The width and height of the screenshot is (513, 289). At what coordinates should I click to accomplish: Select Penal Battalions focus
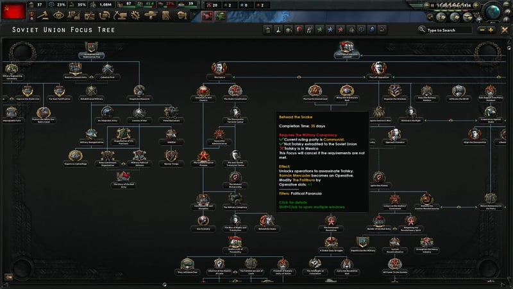coord(171,114)
